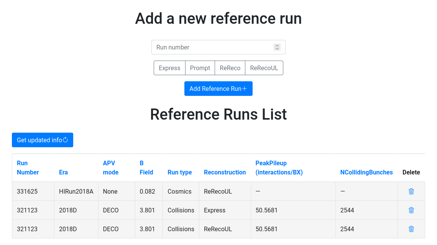Select the Prompt reconstruction toggle

(200, 68)
